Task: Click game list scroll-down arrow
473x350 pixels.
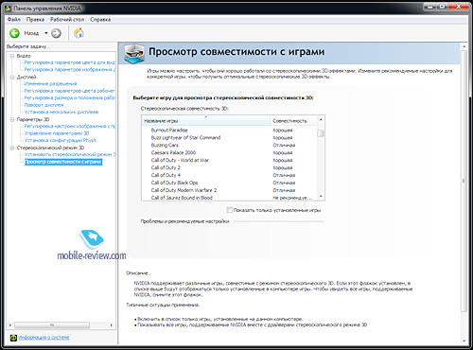Action: [321, 197]
